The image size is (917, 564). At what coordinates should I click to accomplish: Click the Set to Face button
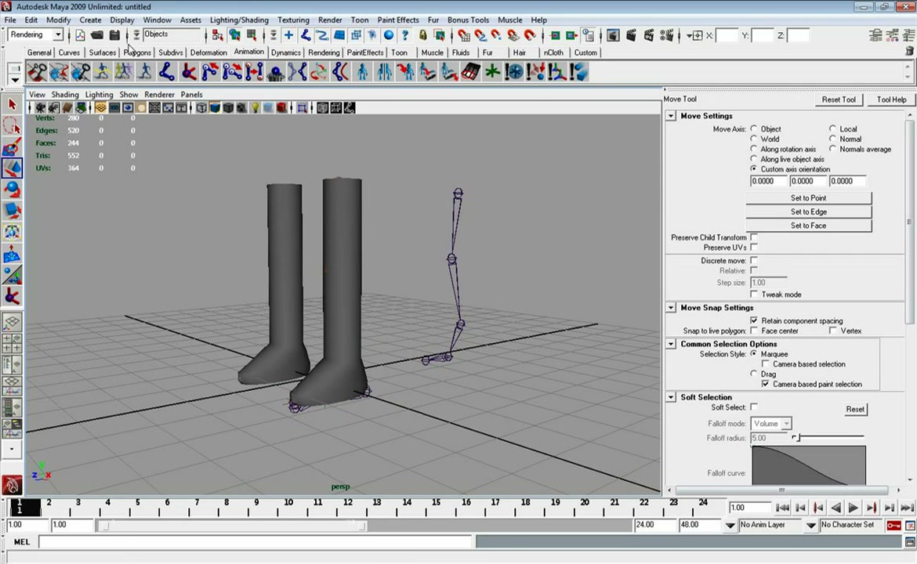pos(808,226)
